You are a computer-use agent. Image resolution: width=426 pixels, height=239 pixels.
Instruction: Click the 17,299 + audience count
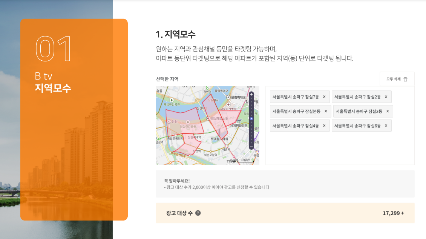394,213
